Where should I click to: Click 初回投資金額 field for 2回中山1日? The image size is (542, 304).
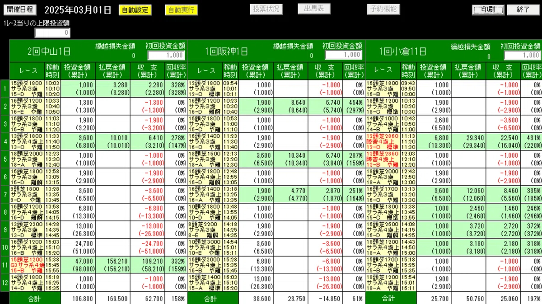[x=167, y=55]
